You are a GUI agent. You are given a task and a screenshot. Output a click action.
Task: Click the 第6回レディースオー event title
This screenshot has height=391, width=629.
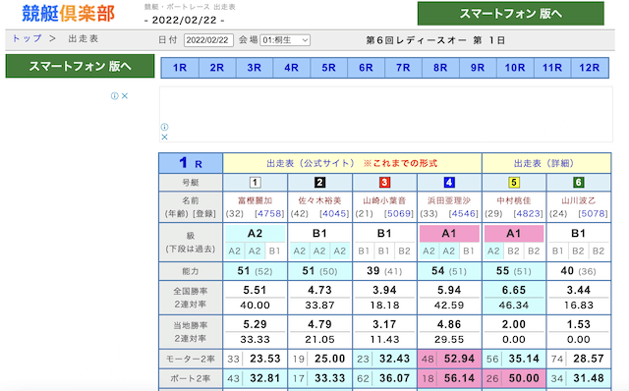point(416,40)
